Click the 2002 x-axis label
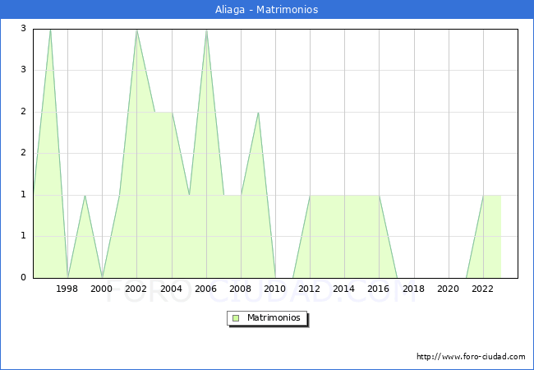Viewport: 534px width, 370px height. [x=136, y=289]
